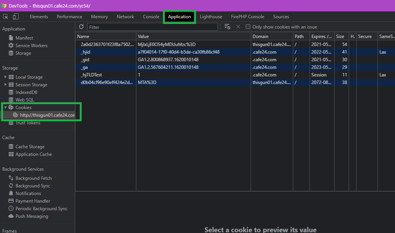The width and height of the screenshot is (395, 233).
Task: Toggle the device toolbar icon
Action: pyautogui.click(x=16, y=17)
